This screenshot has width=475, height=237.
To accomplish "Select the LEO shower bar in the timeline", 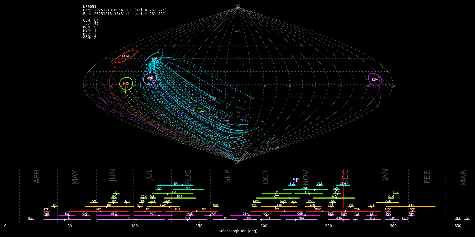I will (308, 194).
